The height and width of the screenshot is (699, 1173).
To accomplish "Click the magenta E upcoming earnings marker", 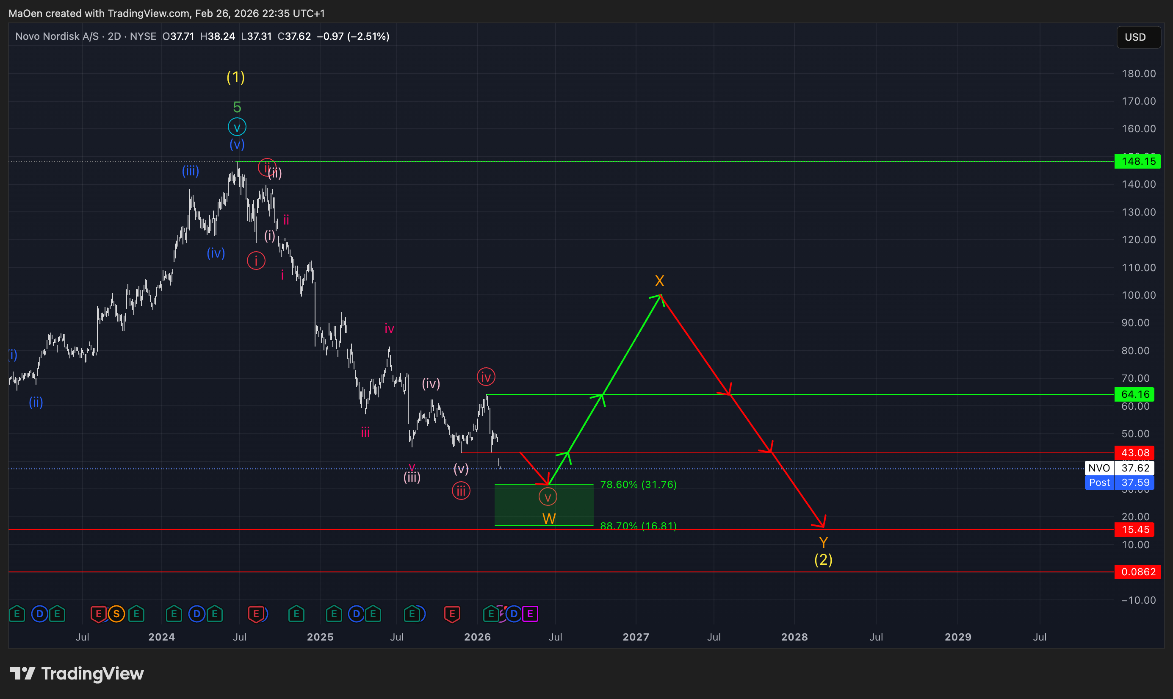I will click(530, 614).
